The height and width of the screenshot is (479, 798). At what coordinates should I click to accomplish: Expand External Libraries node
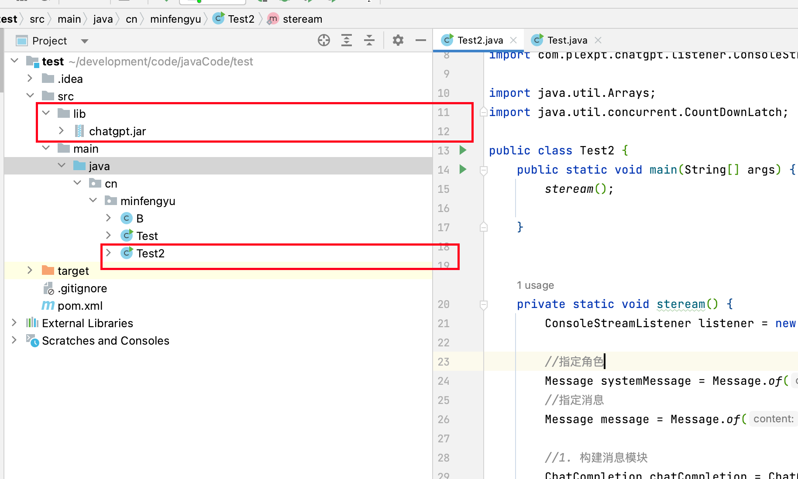[x=14, y=323]
